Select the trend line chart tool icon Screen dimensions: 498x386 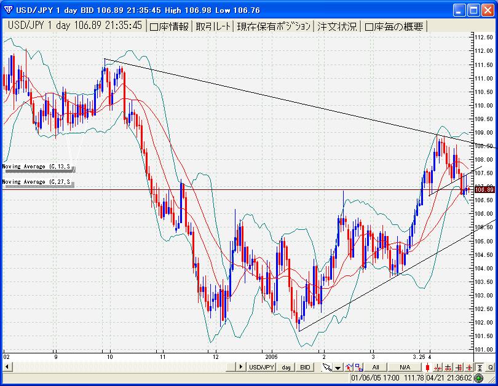[x=349, y=368]
